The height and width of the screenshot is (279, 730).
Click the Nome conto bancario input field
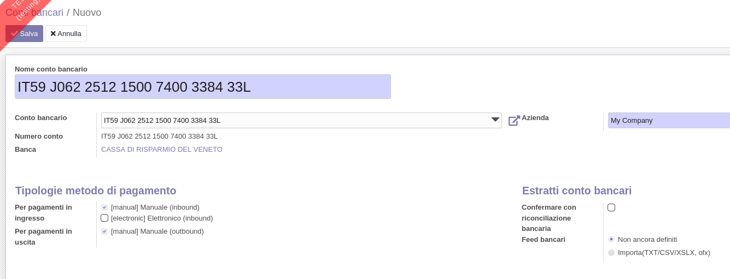tap(202, 87)
